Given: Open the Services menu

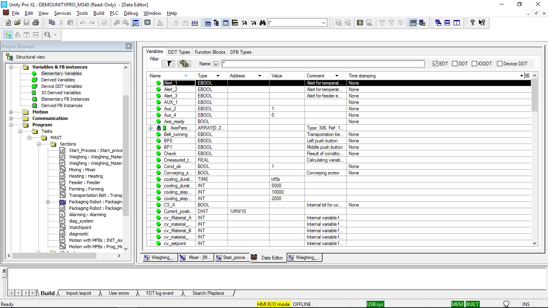Looking at the screenshot, I should [62, 13].
